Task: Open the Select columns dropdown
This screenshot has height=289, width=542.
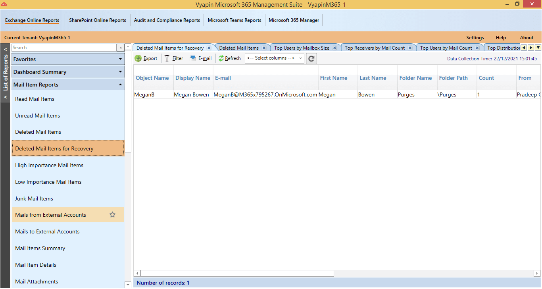Action: (275, 58)
